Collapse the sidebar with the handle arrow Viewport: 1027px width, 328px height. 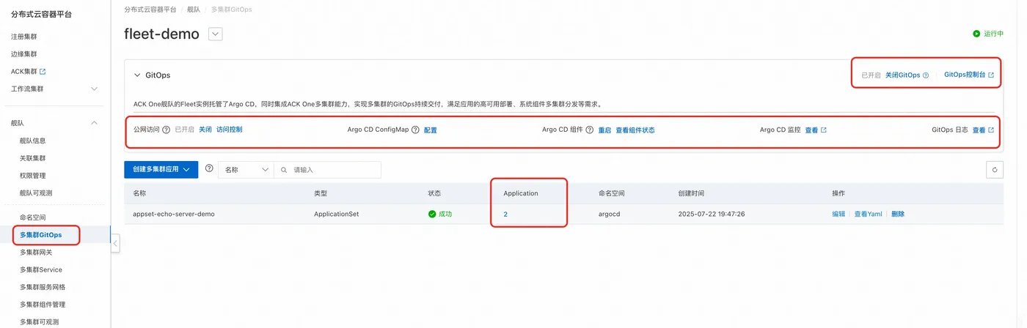click(115, 243)
